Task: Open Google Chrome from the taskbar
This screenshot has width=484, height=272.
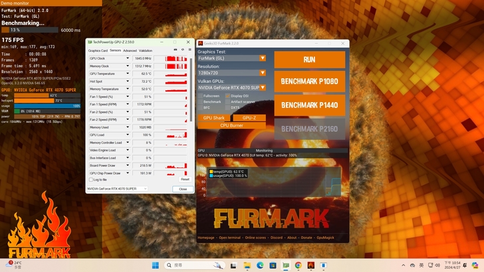Action: coord(298,265)
